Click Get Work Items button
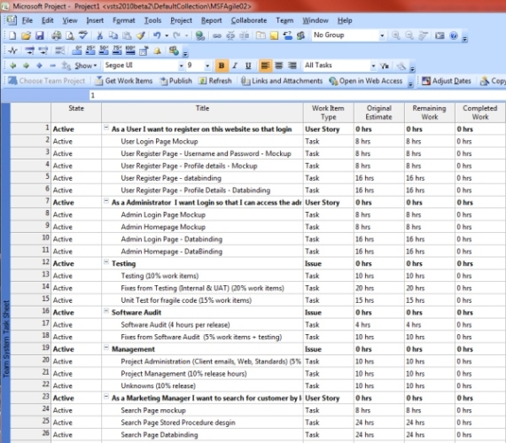The width and height of the screenshot is (506, 443). click(124, 81)
